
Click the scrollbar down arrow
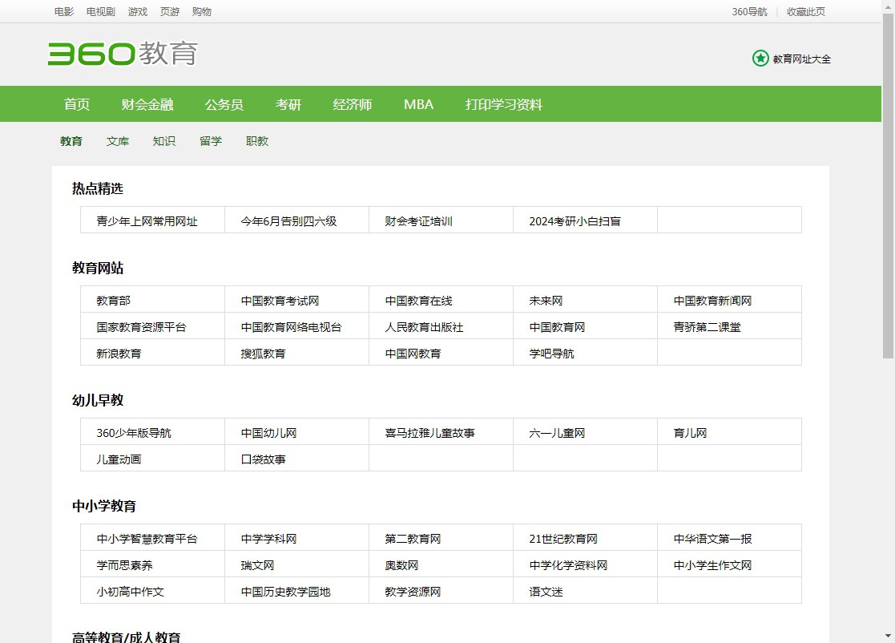point(888,636)
